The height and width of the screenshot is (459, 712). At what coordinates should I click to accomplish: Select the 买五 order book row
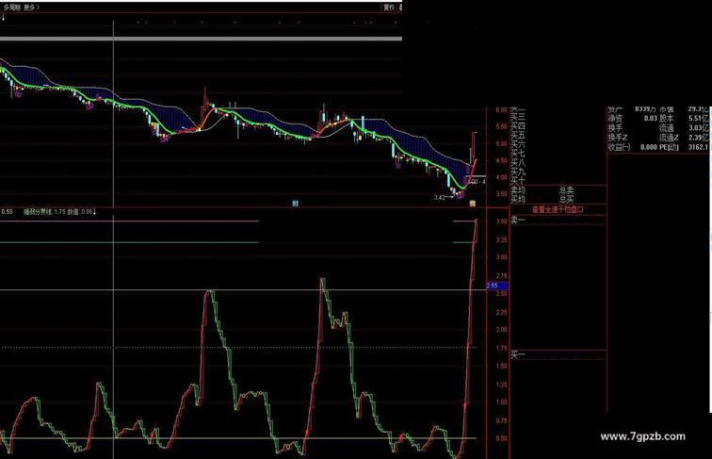[x=518, y=135]
